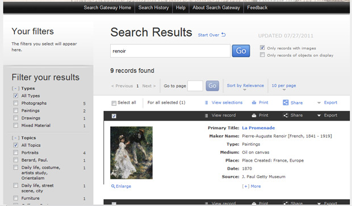Viewport: 352px width, 206px height.
Task: Click the share icon in La Promenade record bar
Action: click(x=286, y=116)
